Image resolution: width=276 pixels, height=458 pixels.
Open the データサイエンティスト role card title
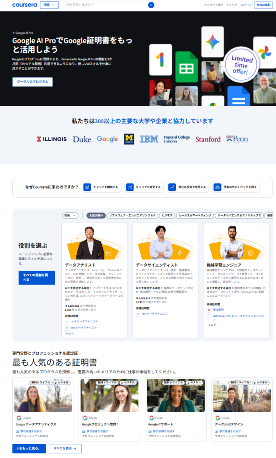(x=157, y=265)
